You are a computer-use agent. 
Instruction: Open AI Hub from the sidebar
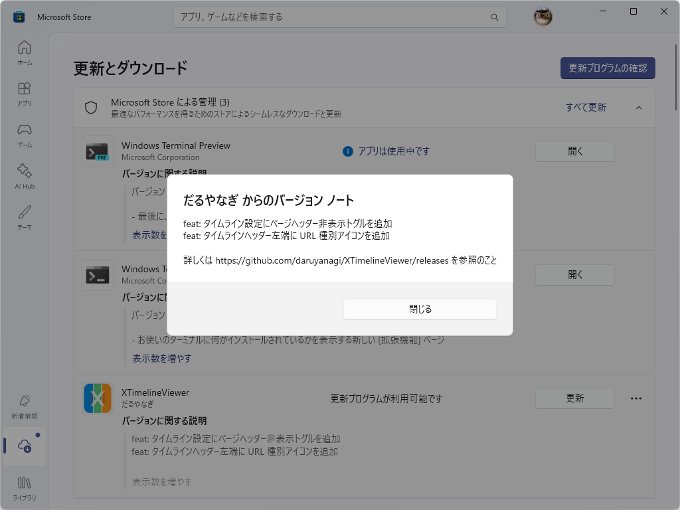pos(25,177)
